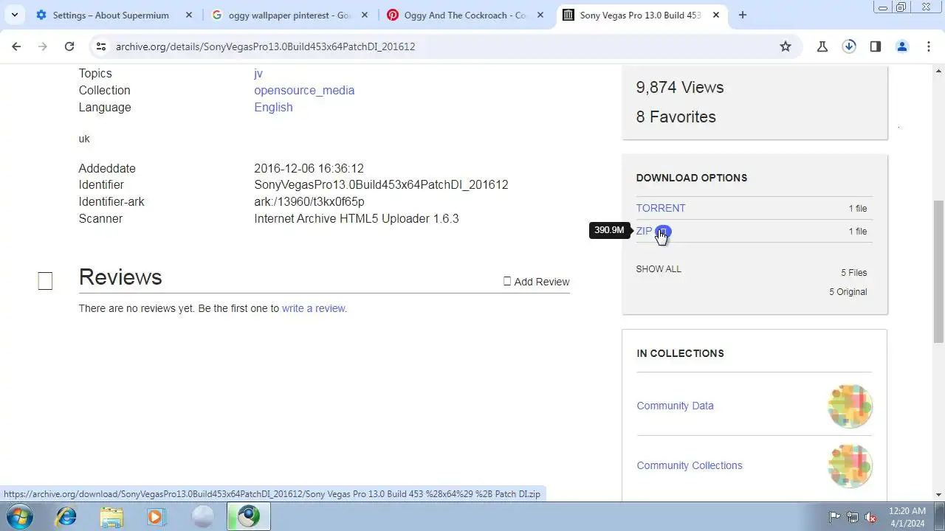The image size is (945, 531).
Task: Open the network tray icon
Action: coord(853,517)
